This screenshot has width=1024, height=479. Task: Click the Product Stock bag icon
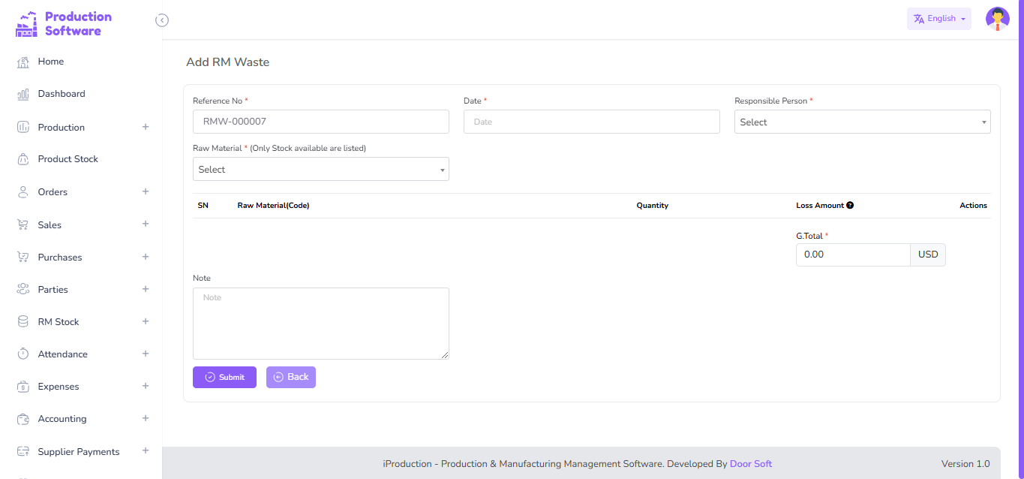click(x=23, y=159)
